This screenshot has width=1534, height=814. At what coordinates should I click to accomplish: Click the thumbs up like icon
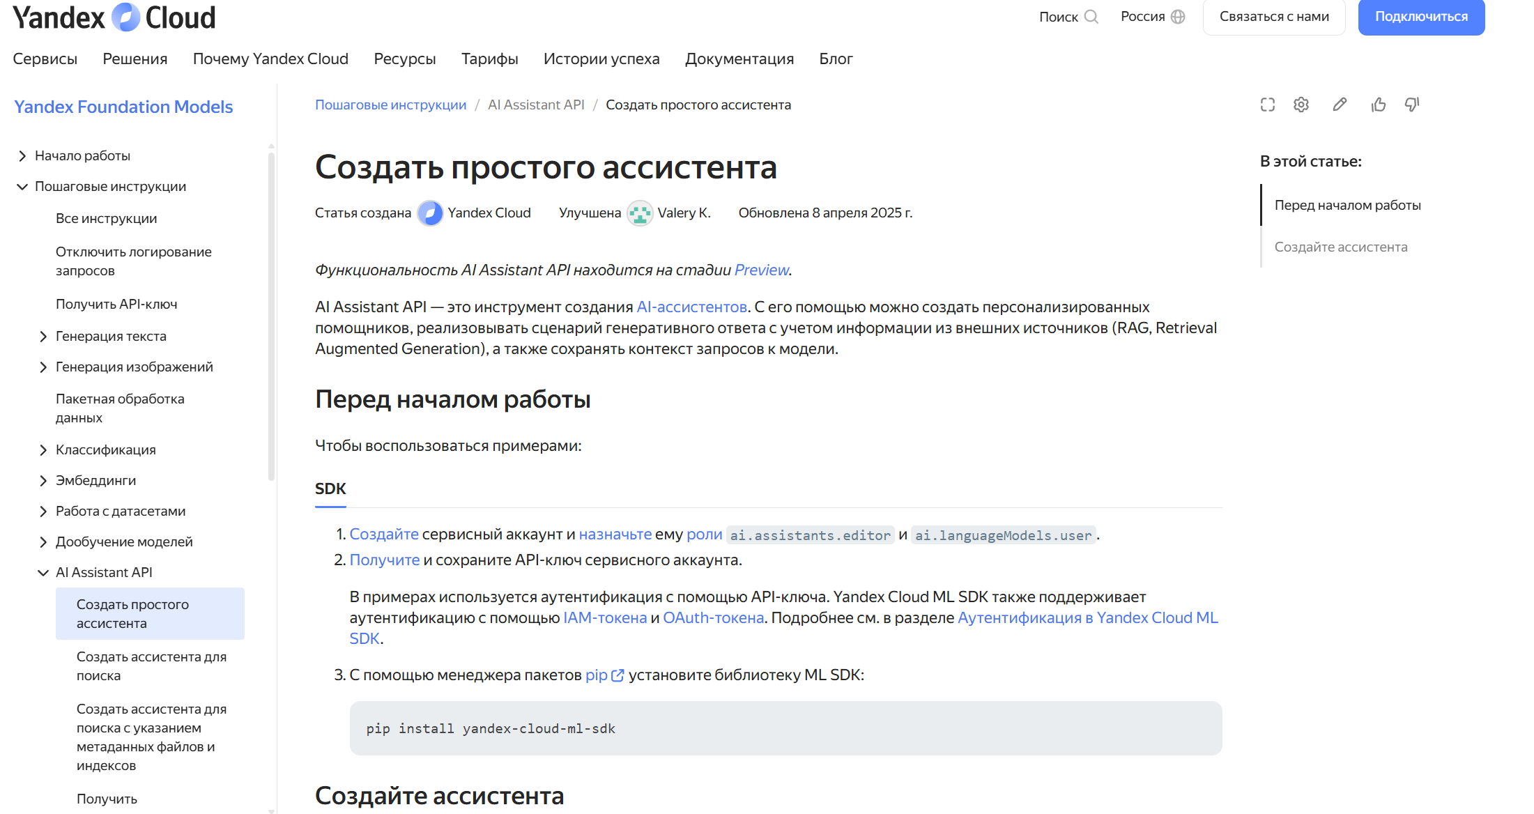point(1379,105)
